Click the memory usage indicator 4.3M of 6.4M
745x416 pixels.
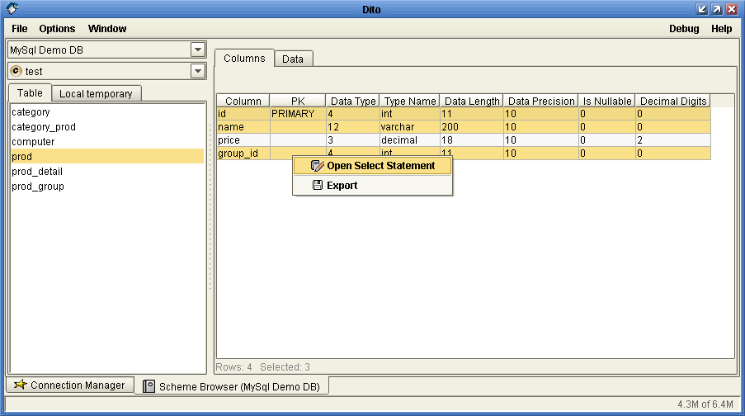coord(705,405)
